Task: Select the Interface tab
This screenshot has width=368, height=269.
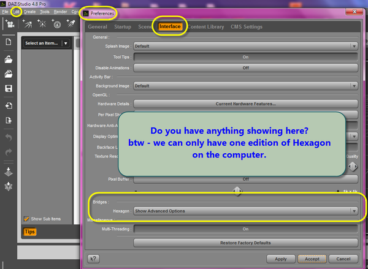Action: tap(170, 26)
